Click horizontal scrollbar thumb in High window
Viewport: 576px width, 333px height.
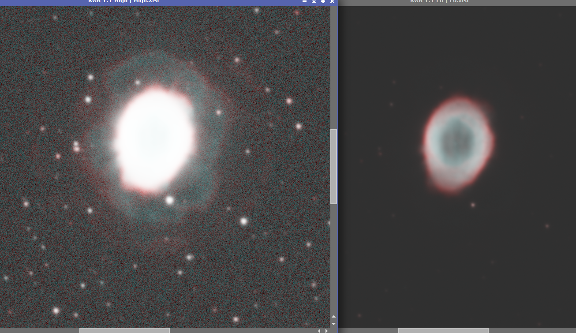[124, 330]
